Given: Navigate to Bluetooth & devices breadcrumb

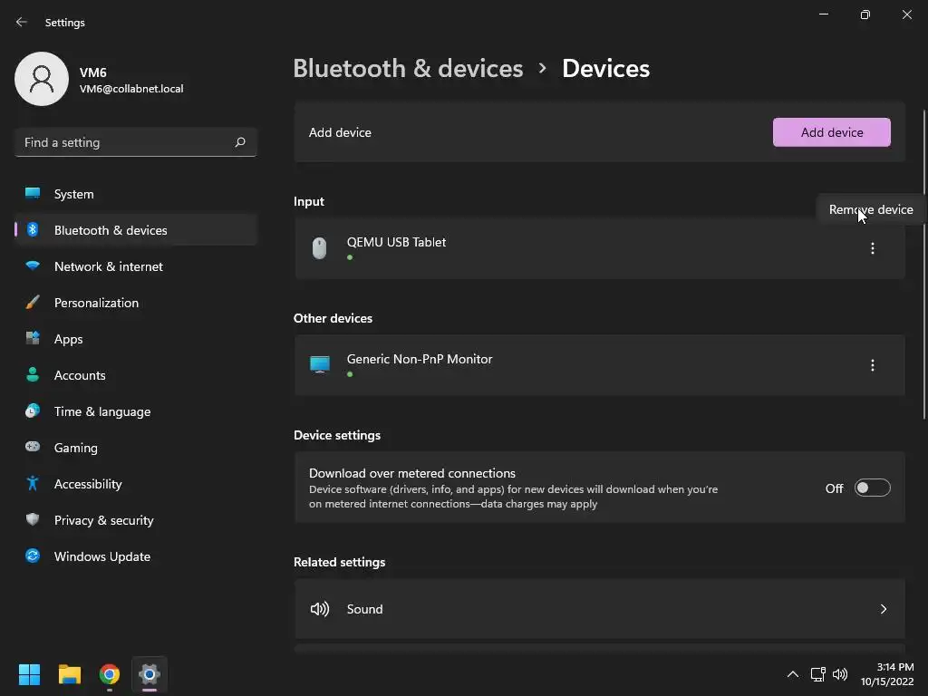Looking at the screenshot, I should (x=408, y=69).
